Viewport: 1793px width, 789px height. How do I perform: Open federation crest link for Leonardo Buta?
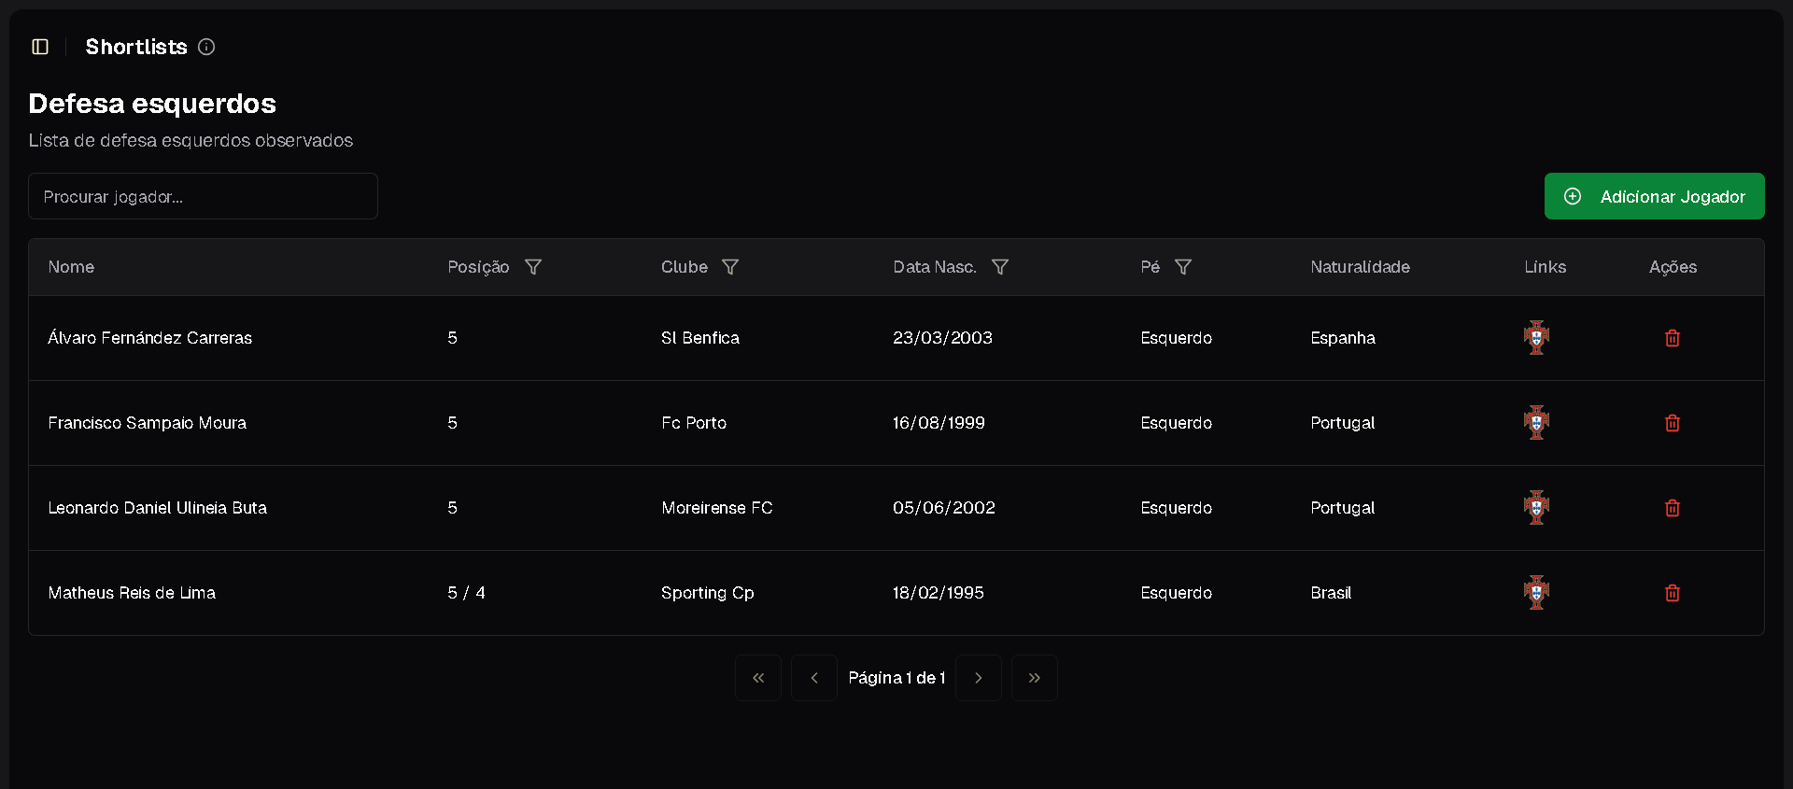click(x=1536, y=508)
